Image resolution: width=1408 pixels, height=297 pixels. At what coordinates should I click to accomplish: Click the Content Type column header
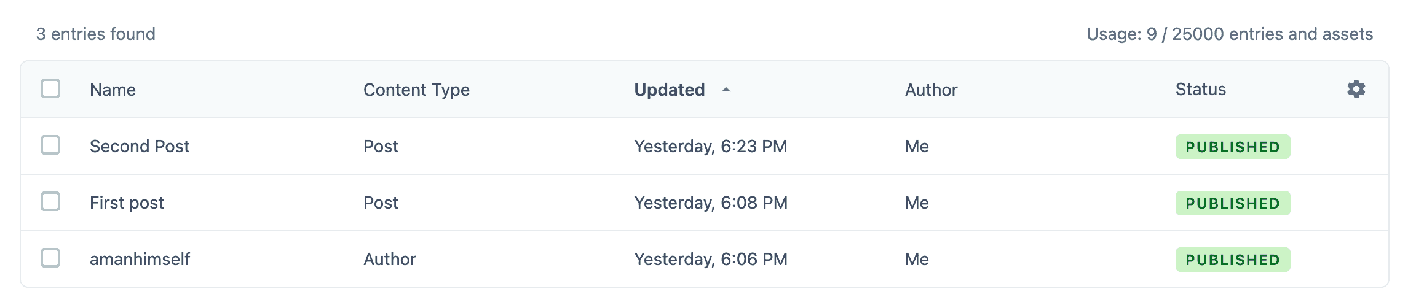[x=416, y=90]
